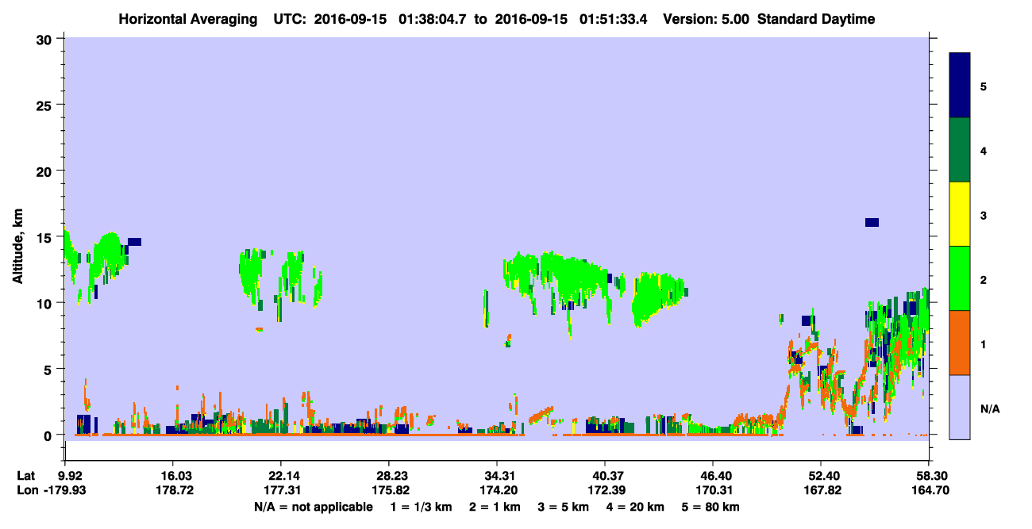Click latitude value 40.37
The width and height of the screenshot is (1032, 529).
(605, 476)
